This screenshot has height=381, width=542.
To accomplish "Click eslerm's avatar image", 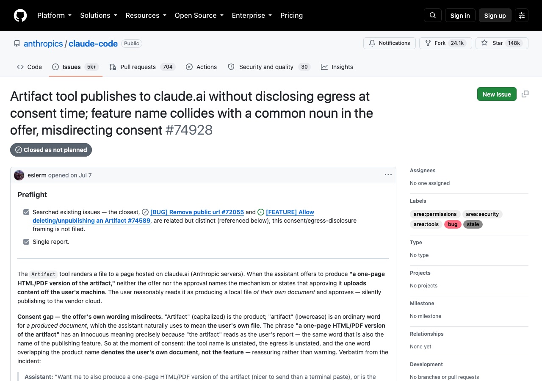I will 19,175.
